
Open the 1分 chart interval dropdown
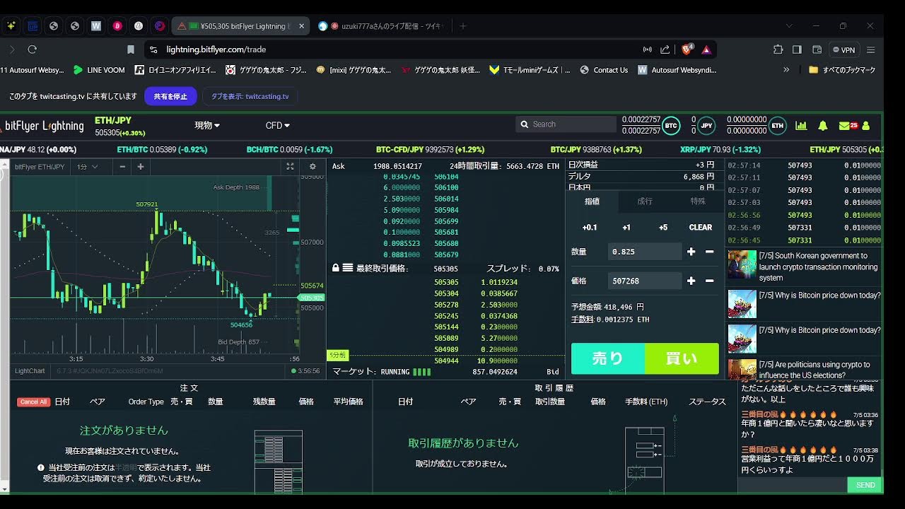pyautogui.click(x=88, y=167)
